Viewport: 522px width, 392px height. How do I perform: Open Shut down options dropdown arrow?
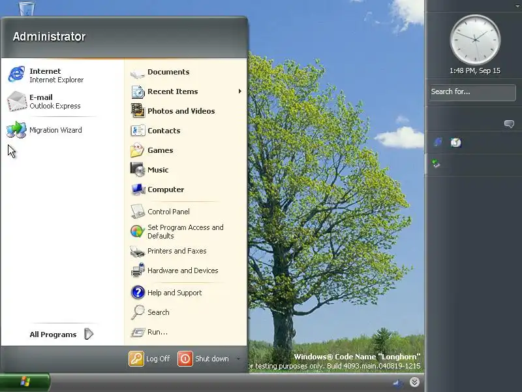[238, 359]
